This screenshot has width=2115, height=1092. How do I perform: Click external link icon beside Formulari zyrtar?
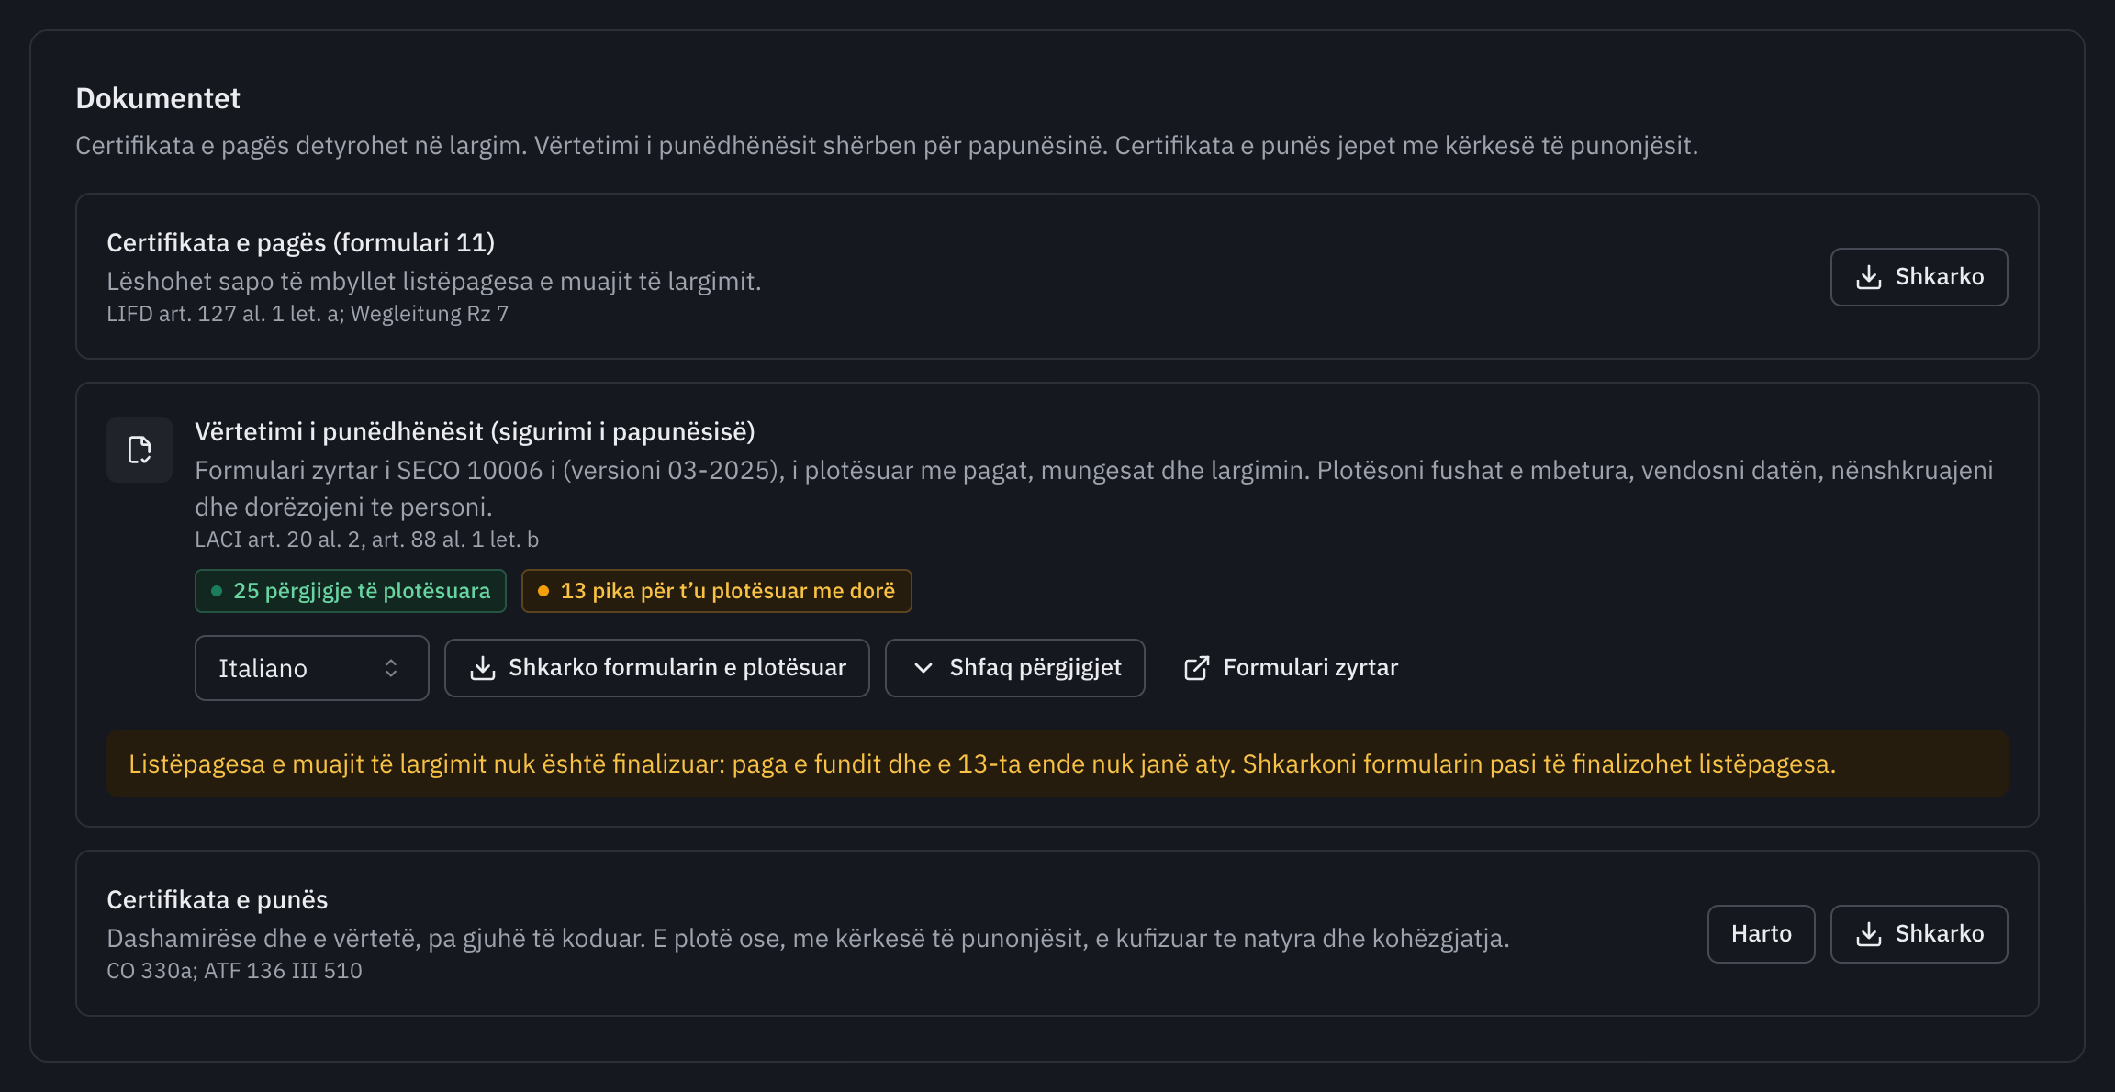coord(1197,668)
